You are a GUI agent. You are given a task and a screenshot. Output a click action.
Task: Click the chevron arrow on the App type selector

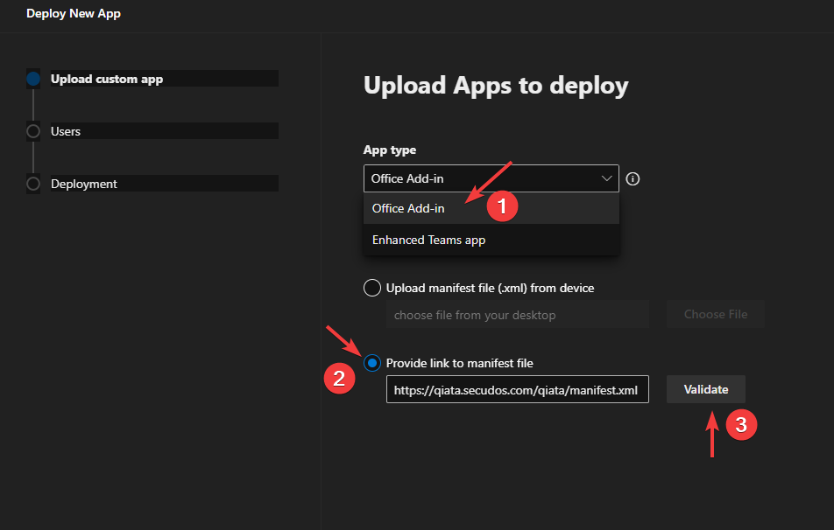pyautogui.click(x=607, y=178)
